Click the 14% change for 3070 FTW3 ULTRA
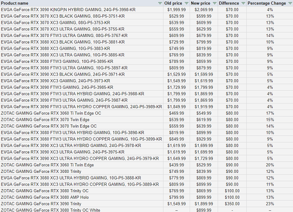This screenshot has height=212, width=293. pyautogui.click(x=270, y=36)
